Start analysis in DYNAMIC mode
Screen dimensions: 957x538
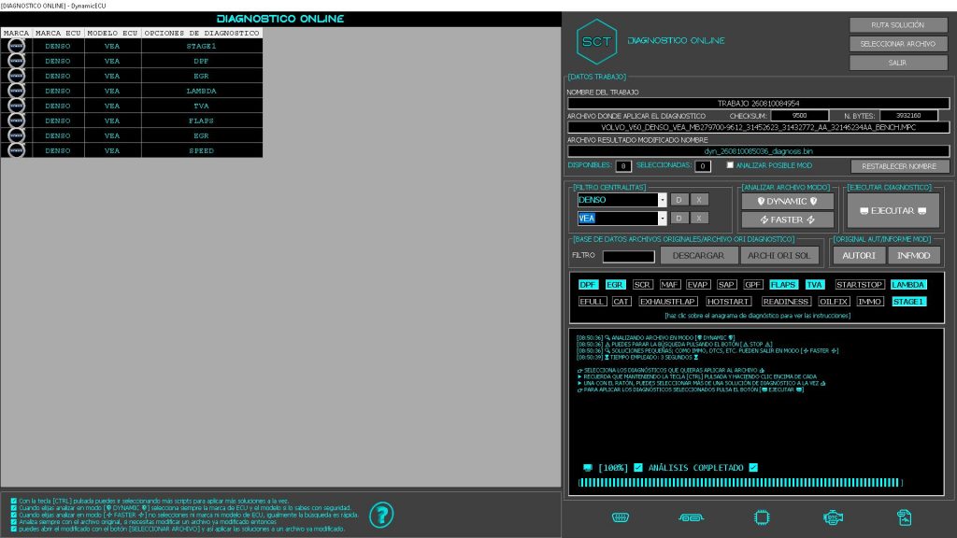click(787, 202)
